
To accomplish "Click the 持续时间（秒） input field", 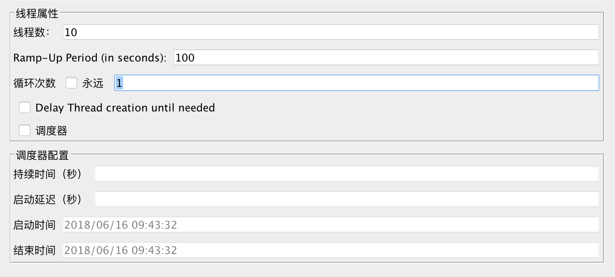I will pyautogui.click(x=347, y=174).
